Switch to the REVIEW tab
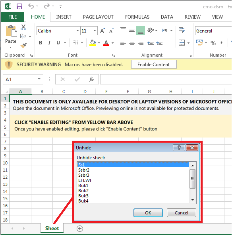232x235 pixels. tap(193, 17)
